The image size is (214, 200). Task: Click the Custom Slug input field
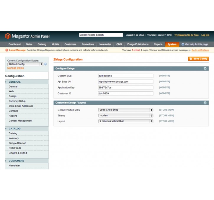[x=125, y=76]
